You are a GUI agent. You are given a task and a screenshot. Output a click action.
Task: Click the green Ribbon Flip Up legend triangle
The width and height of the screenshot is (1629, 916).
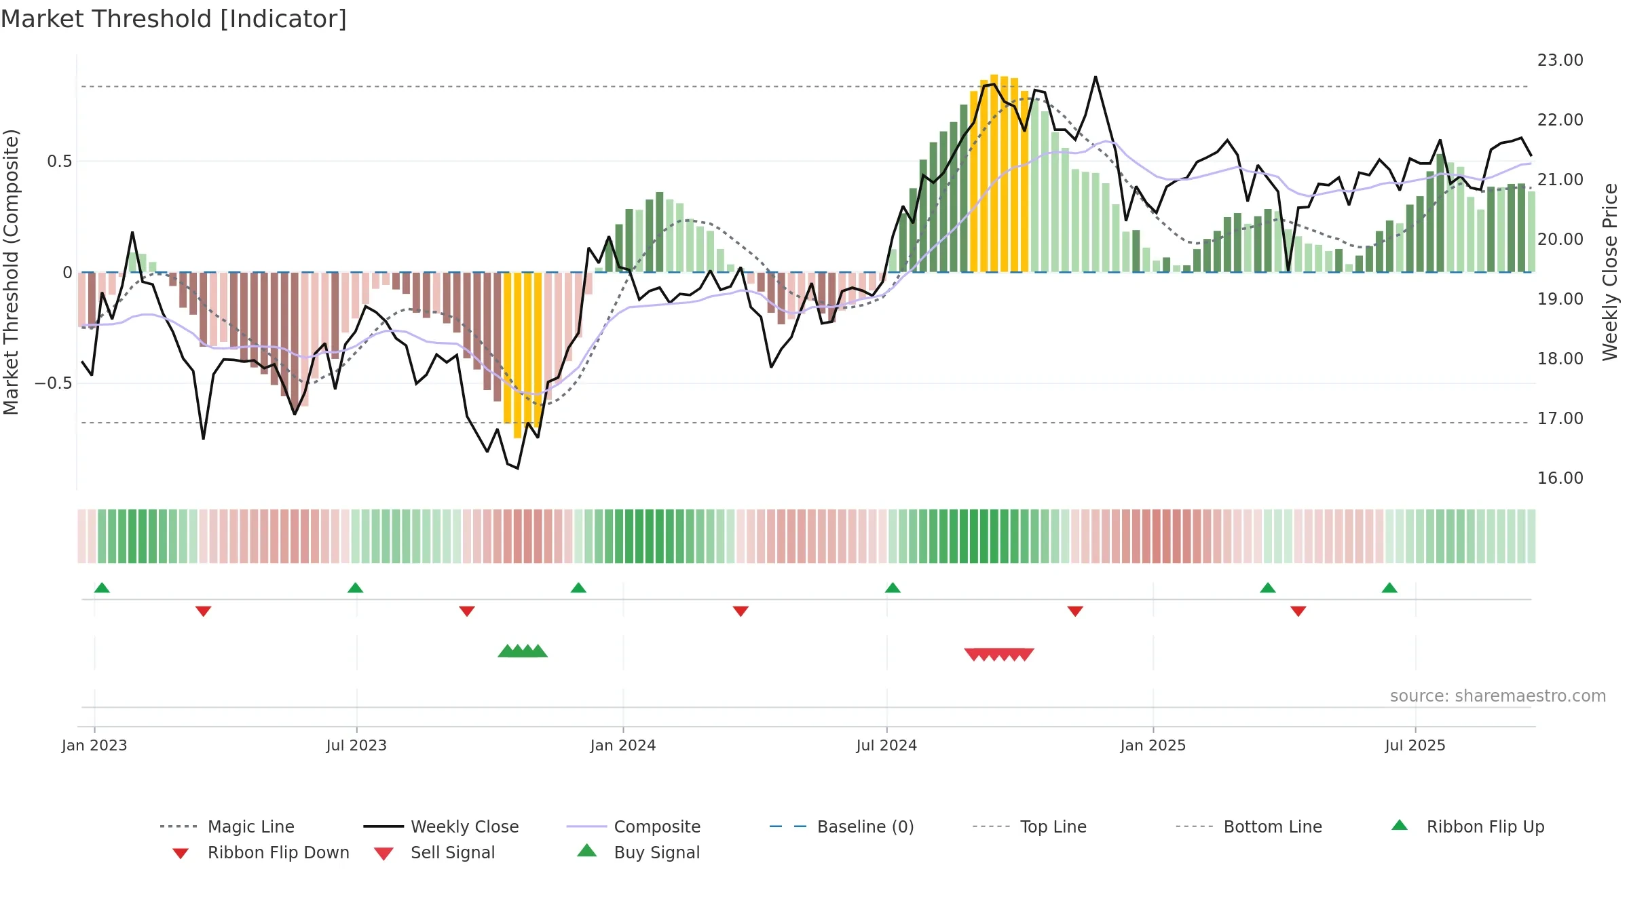(x=1400, y=825)
